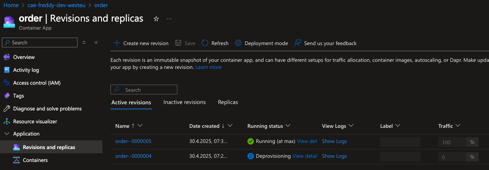Sort by Name ascending arrow

click(x=133, y=126)
